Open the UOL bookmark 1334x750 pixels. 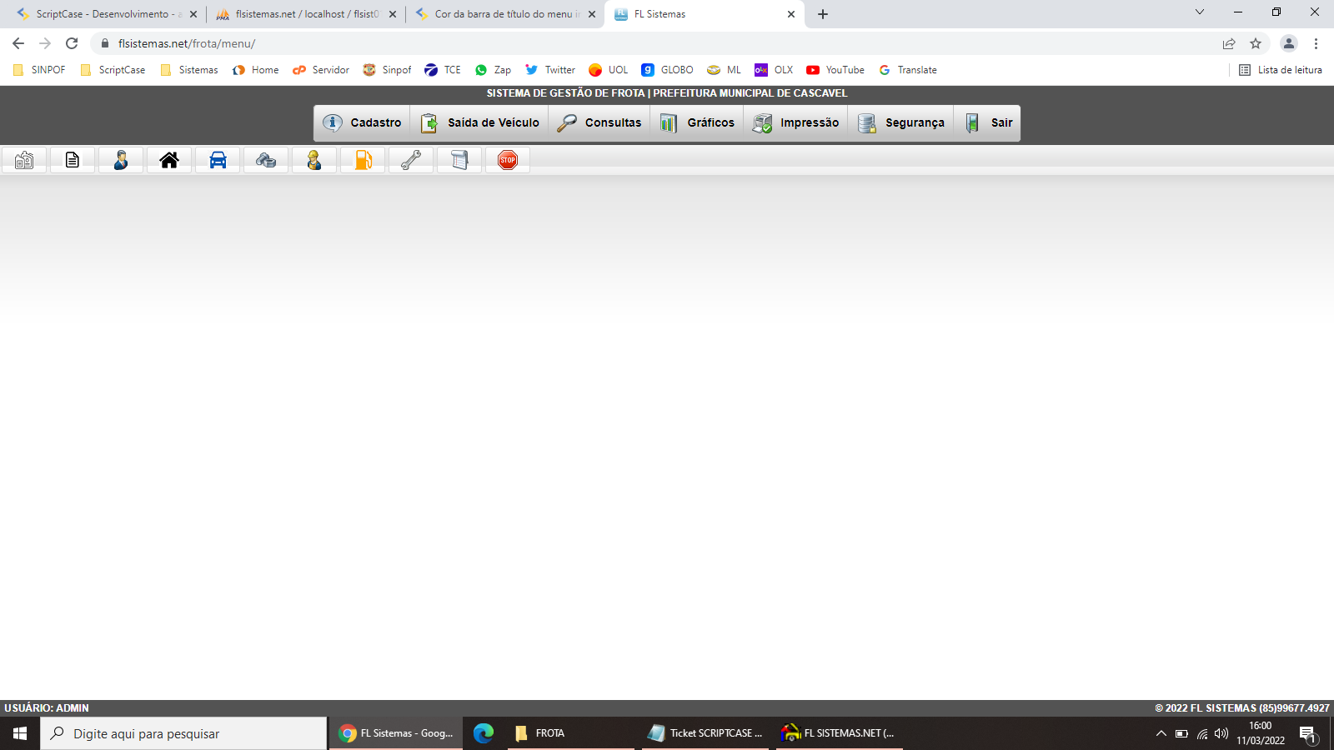coord(609,70)
